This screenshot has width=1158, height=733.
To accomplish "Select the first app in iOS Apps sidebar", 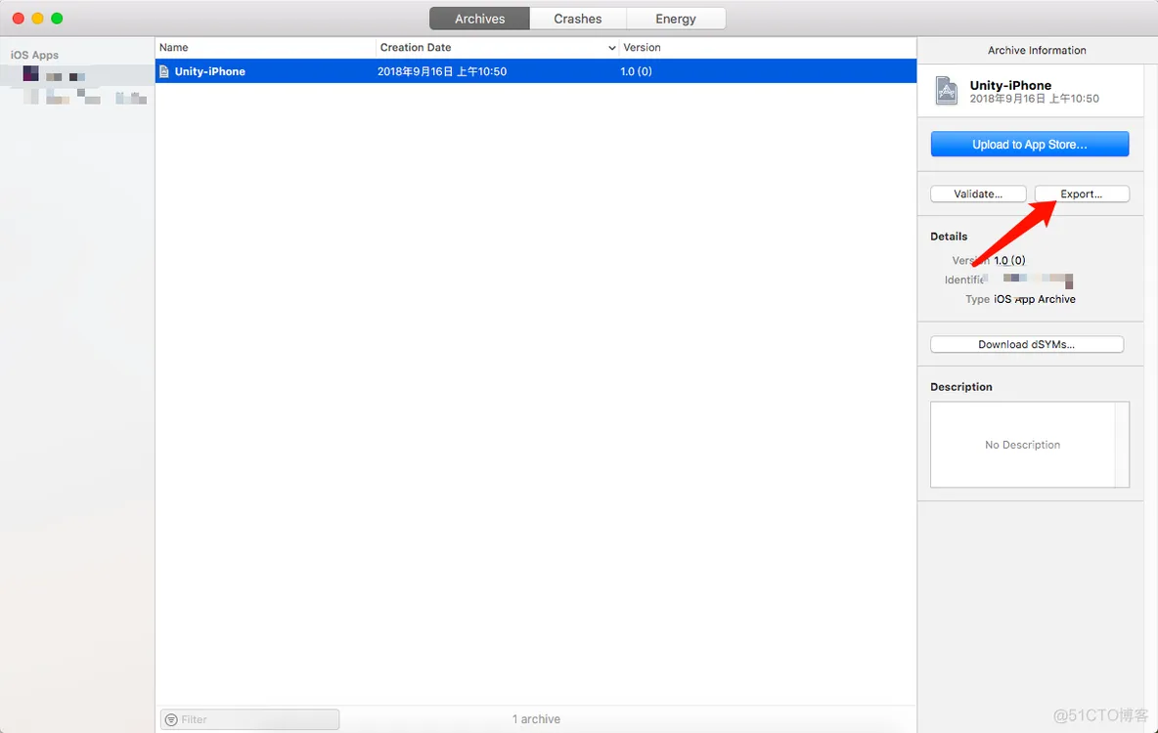I will 77,74.
